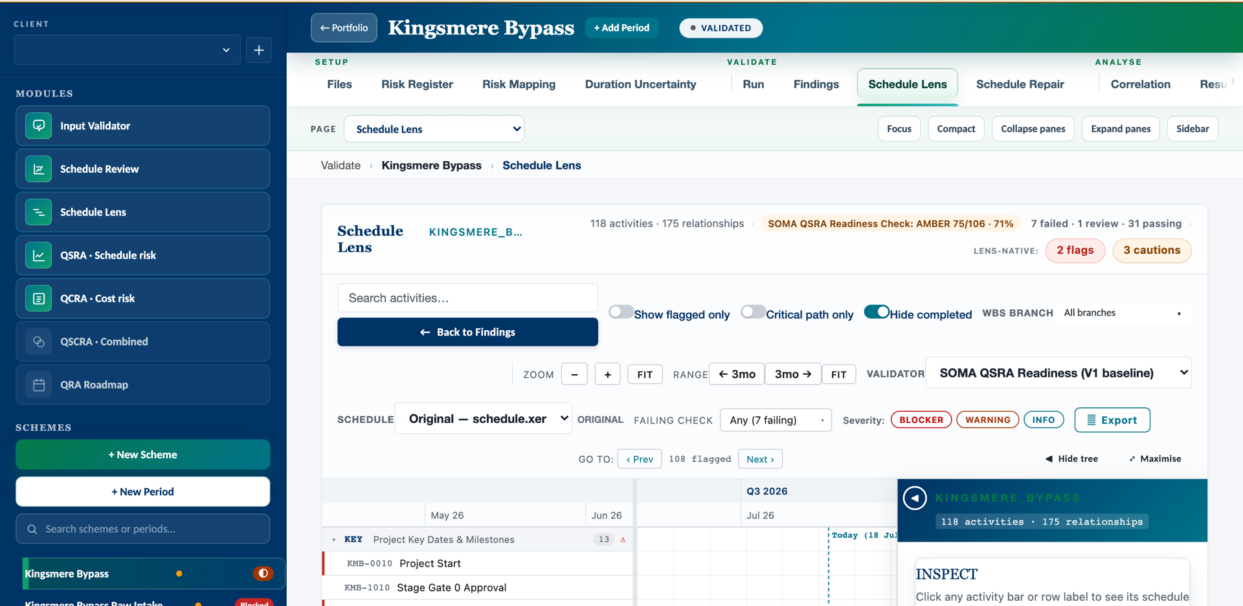Viewport: 1243px width, 606px height.
Task: Open the Schedule Repair tab
Action: pyautogui.click(x=1020, y=84)
